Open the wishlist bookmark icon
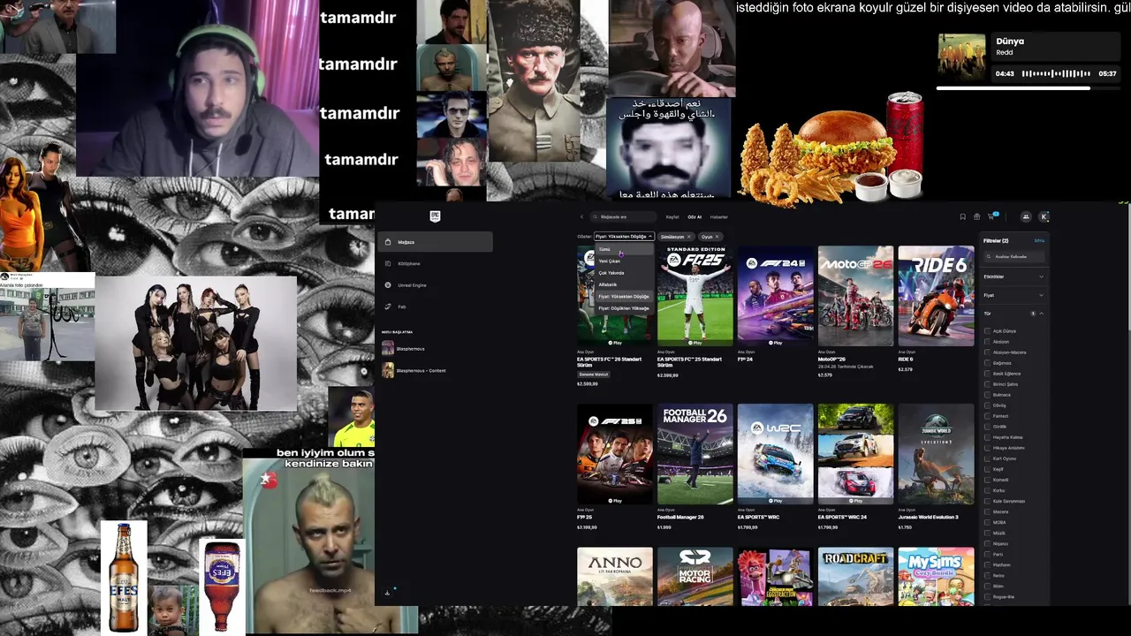This screenshot has width=1131, height=636. [962, 216]
